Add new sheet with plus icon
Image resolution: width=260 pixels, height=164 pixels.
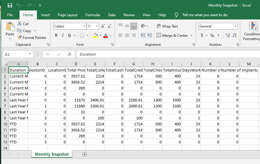(85, 154)
